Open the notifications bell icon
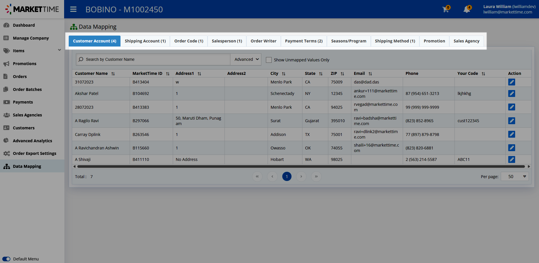Viewport: 539px width, 263px height. 467,9
